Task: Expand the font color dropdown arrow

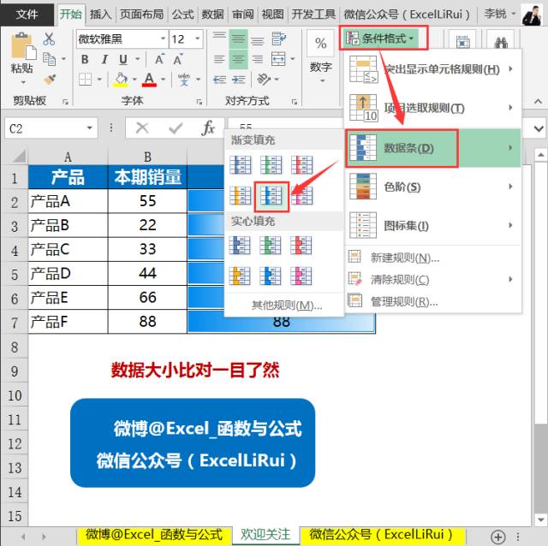Action: pos(163,80)
